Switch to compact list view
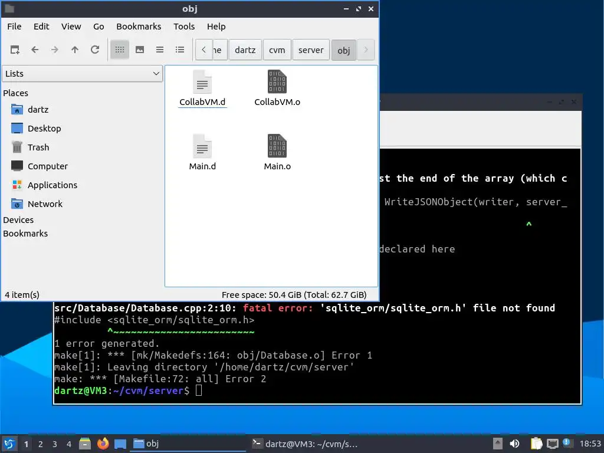 160,50
